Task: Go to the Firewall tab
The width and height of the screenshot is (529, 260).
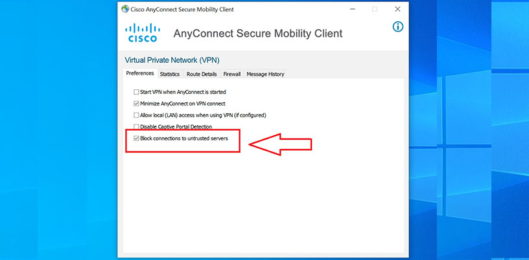Action: tap(232, 74)
